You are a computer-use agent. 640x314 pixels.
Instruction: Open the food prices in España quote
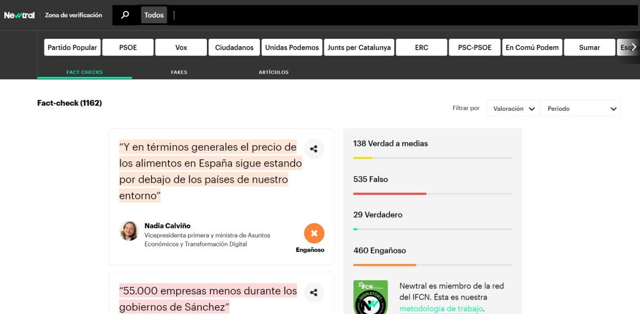pos(210,171)
